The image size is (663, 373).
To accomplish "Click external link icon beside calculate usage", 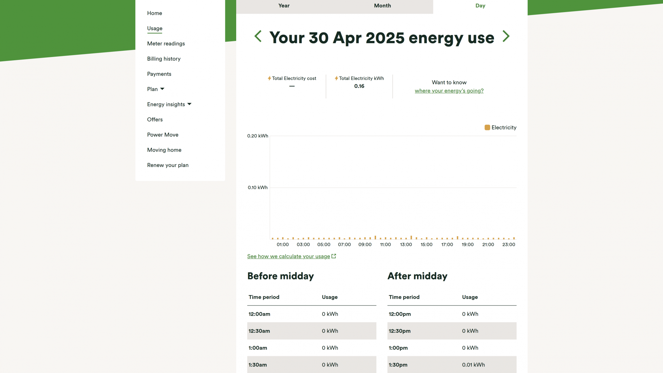I will 333,256.
